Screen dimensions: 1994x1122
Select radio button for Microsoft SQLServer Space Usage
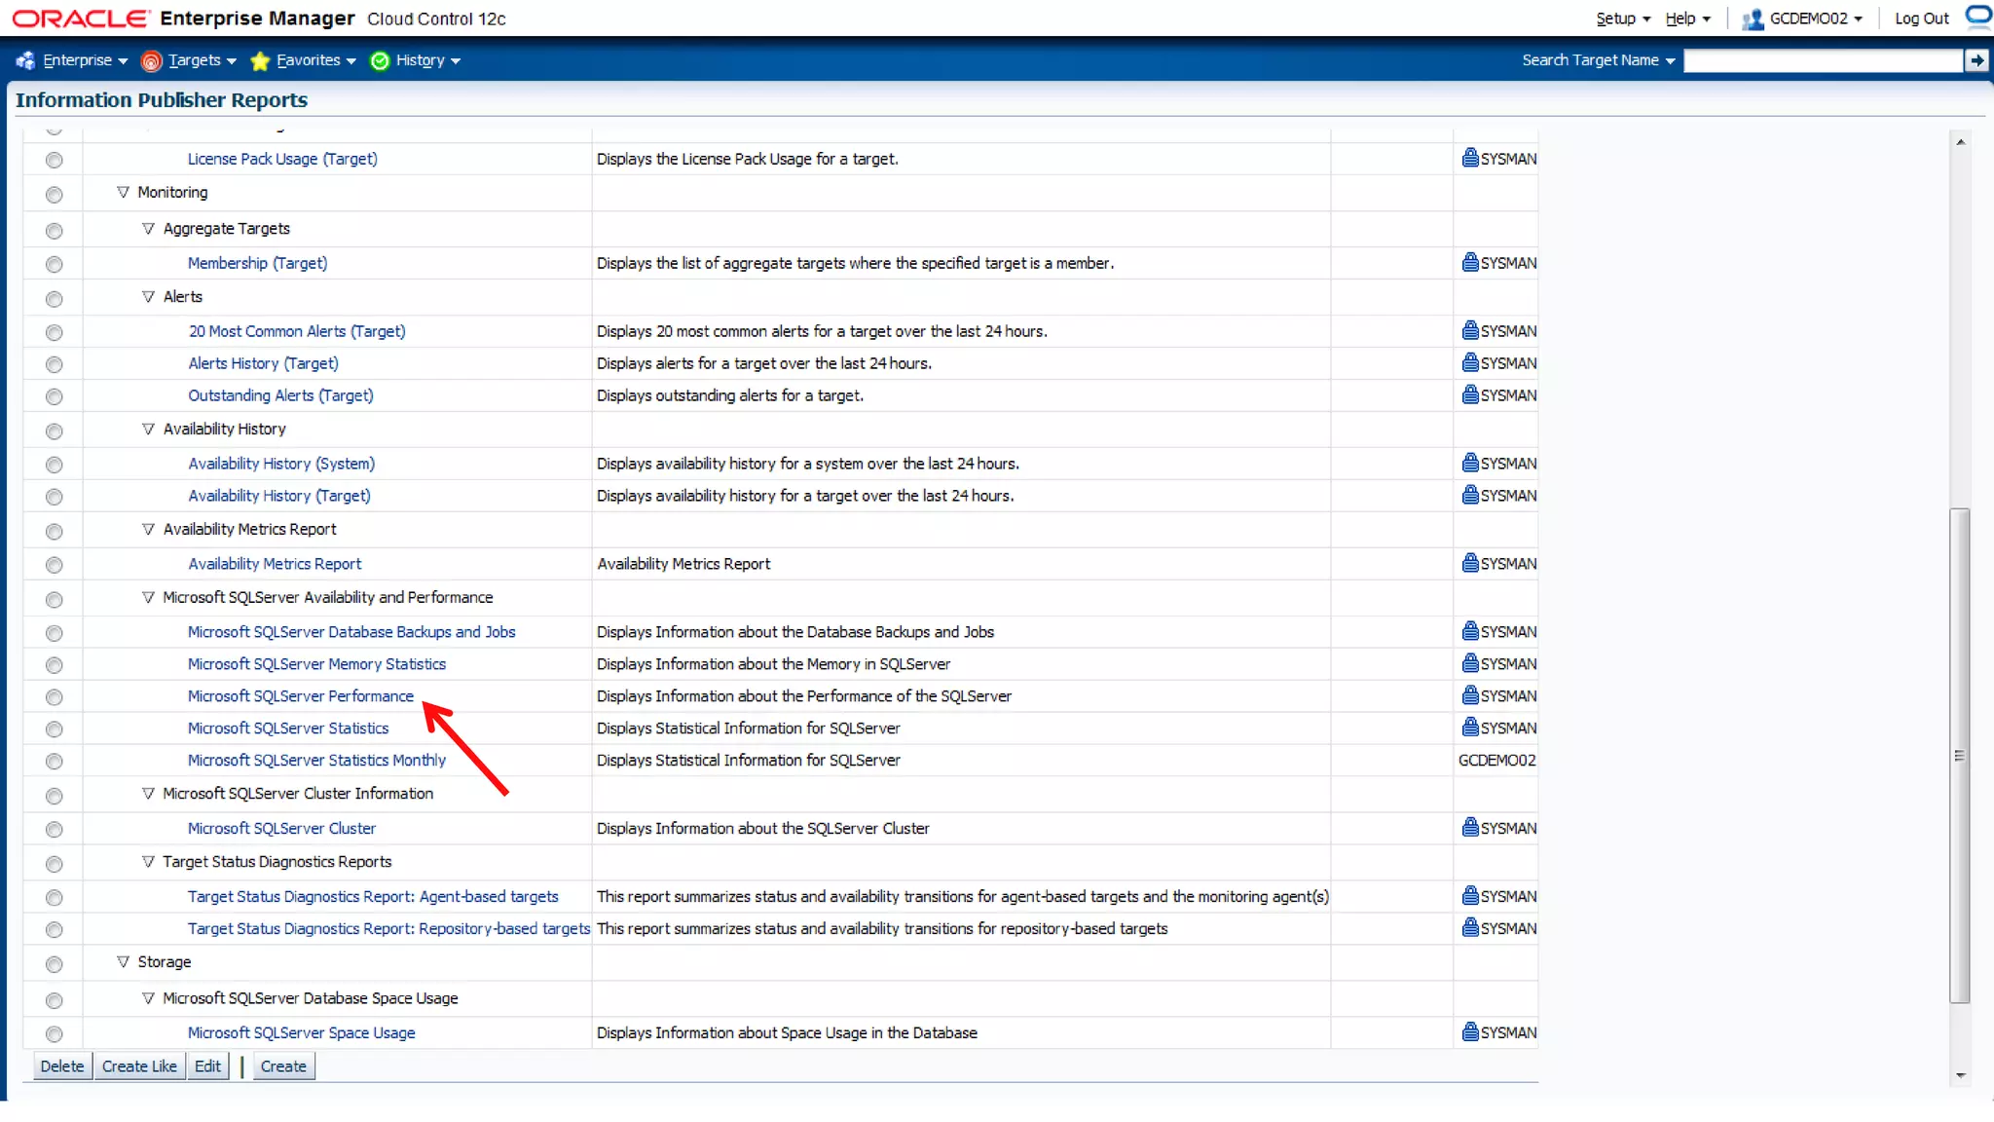55,1034
